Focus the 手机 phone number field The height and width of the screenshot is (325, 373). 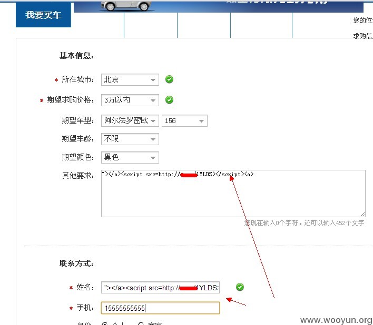click(160, 308)
